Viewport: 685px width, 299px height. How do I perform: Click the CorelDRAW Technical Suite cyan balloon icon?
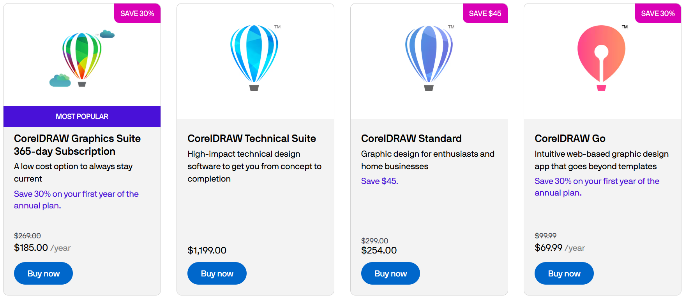[254, 57]
